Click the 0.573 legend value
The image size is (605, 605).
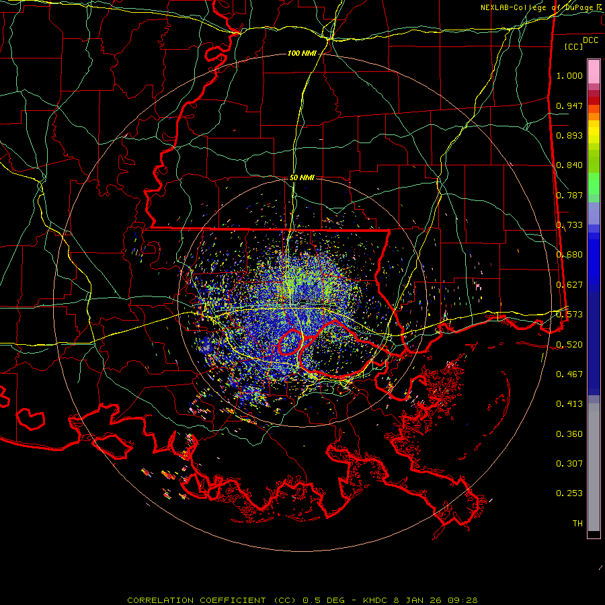[569, 315]
